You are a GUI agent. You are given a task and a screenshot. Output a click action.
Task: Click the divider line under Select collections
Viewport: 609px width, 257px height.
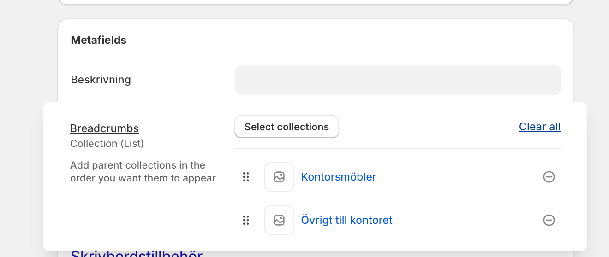pos(397,148)
